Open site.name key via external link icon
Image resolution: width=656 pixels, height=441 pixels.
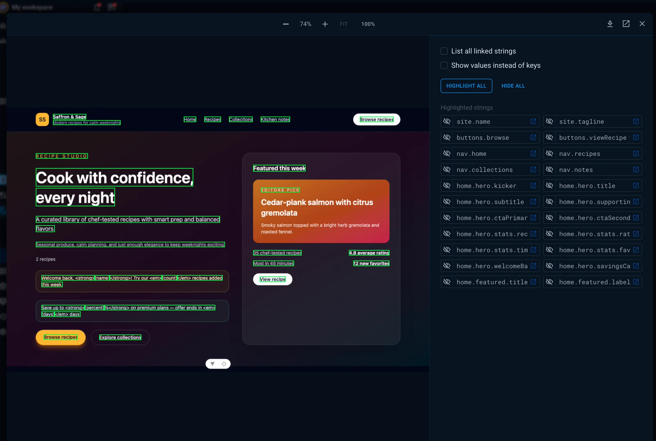coord(533,121)
